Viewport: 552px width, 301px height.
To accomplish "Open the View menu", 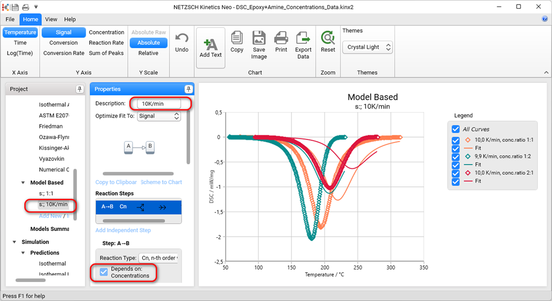I will tap(51, 19).
